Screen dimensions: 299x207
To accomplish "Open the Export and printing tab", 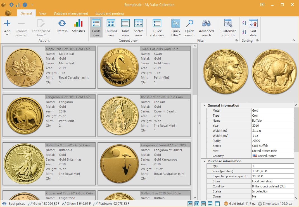I will [110, 13].
